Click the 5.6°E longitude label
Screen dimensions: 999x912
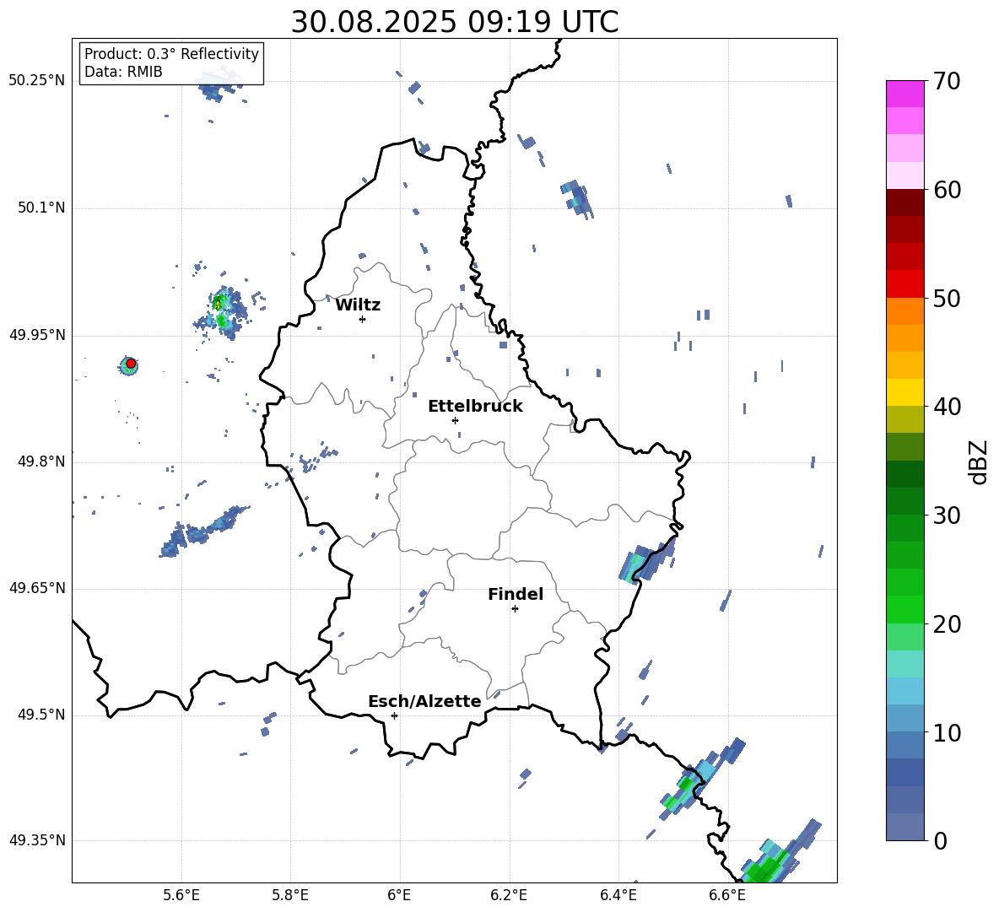click(x=181, y=896)
